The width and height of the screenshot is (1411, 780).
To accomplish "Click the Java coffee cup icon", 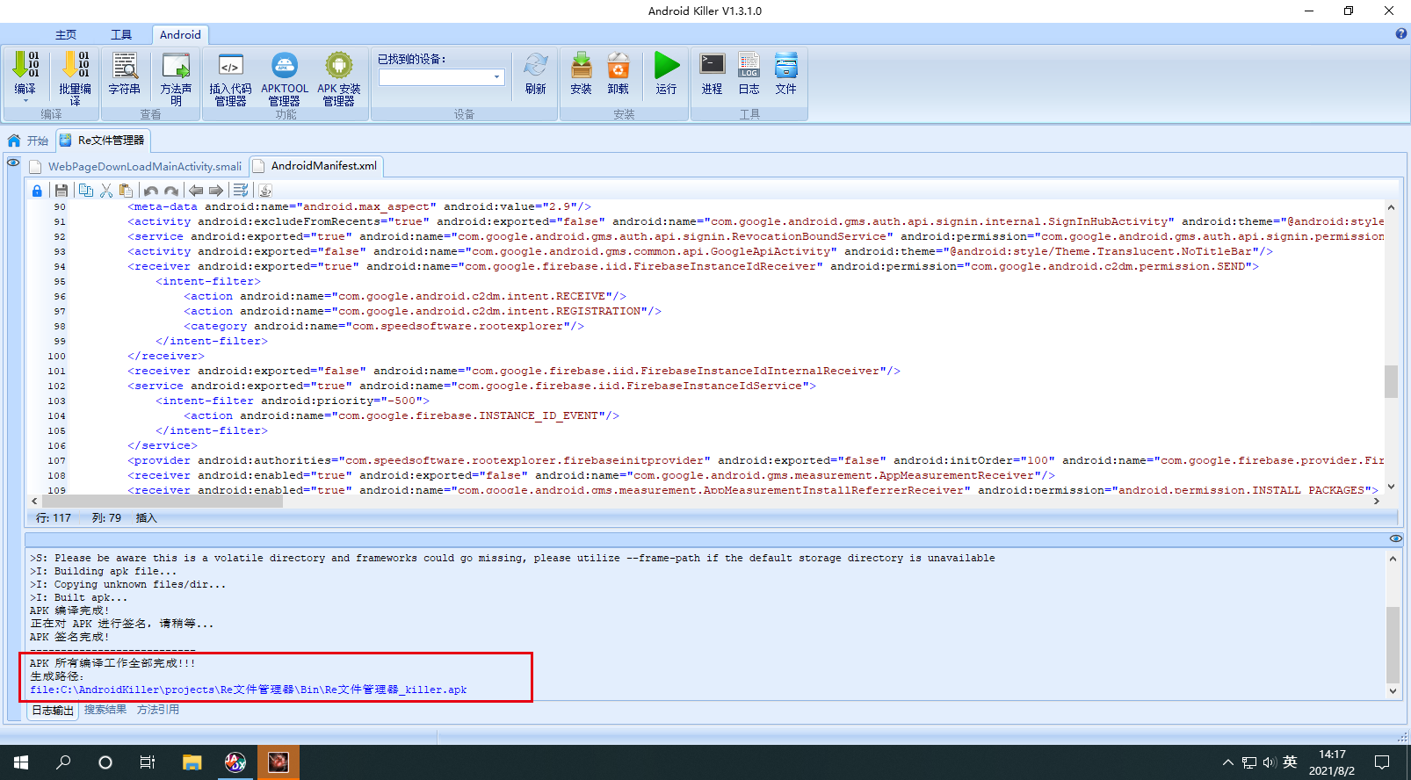I will (265, 191).
